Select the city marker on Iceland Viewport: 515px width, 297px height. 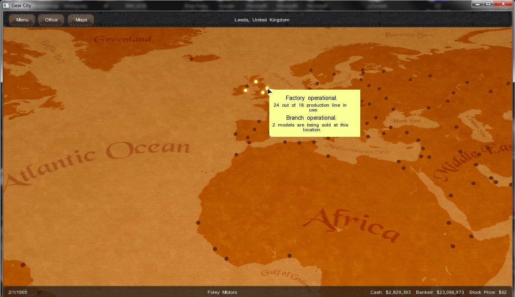[x=191, y=59]
